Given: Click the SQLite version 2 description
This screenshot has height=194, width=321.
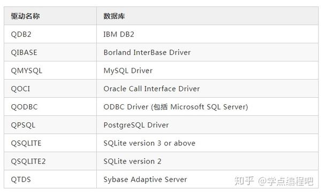Looking at the screenshot, I should 132,161.
